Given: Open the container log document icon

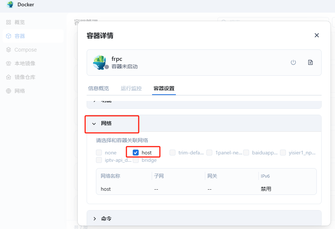Looking at the screenshot, I should 310,62.
